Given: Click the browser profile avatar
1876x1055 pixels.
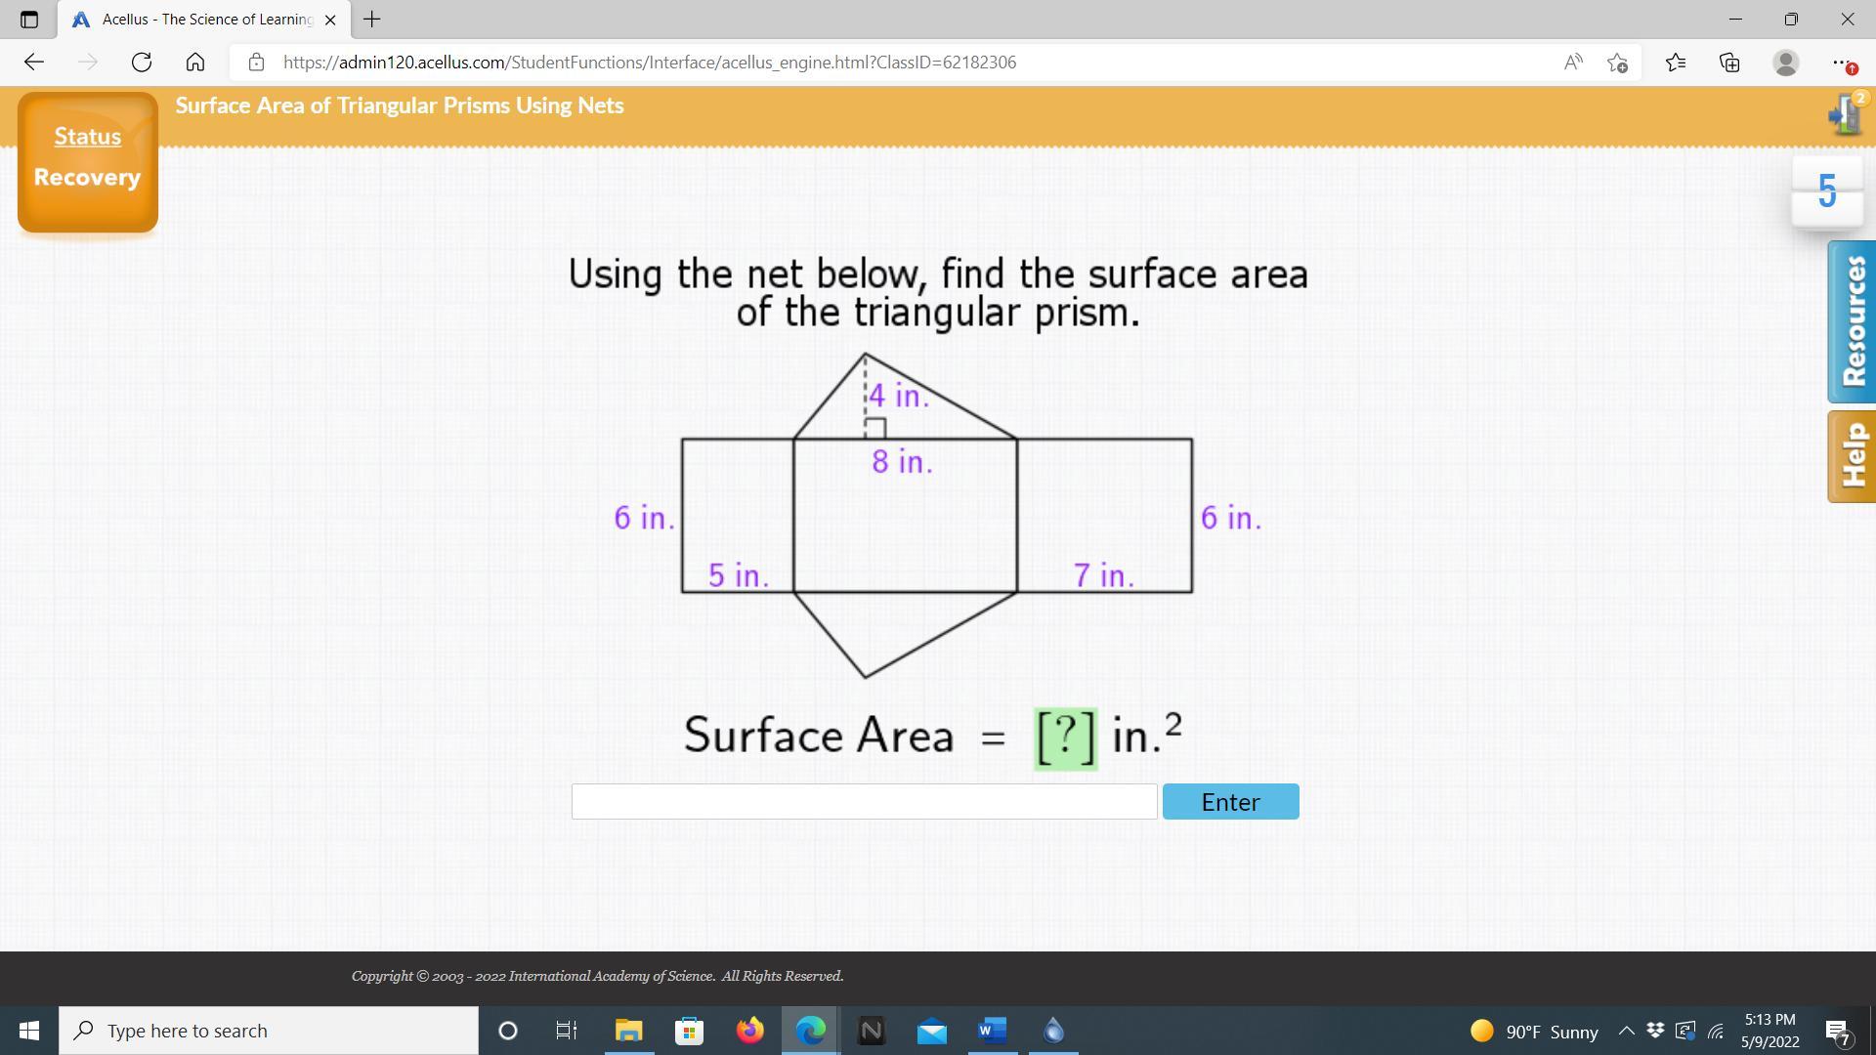Looking at the screenshot, I should coord(1785,63).
